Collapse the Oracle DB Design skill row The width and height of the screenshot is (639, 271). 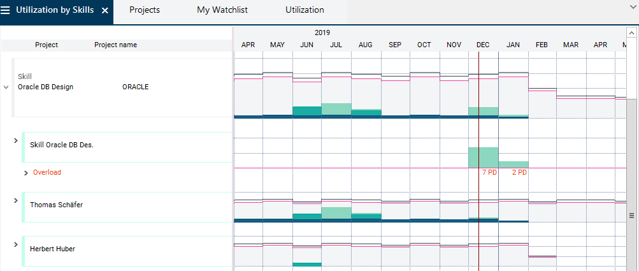pyautogui.click(x=6, y=87)
